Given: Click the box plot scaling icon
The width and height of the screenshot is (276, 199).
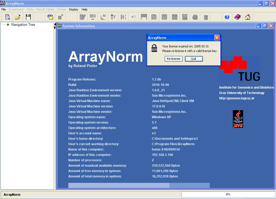Looking at the screenshot, I should coord(123,17).
